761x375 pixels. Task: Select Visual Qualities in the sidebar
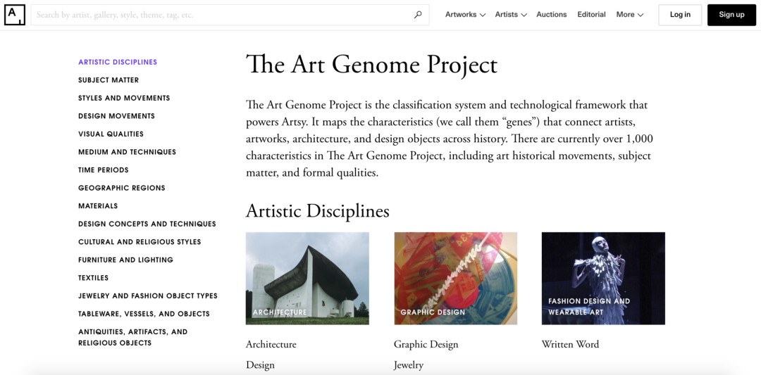click(111, 134)
